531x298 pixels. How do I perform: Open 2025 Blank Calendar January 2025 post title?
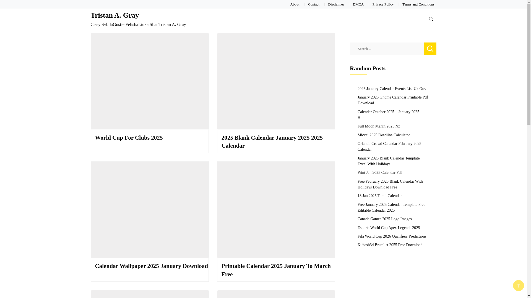(x=272, y=142)
